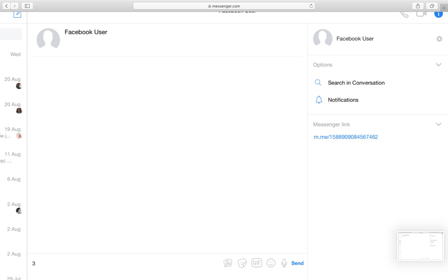Viewport: 448px width, 280px height.
Task: Open conversation settings gear icon
Action: coord(439,39)
